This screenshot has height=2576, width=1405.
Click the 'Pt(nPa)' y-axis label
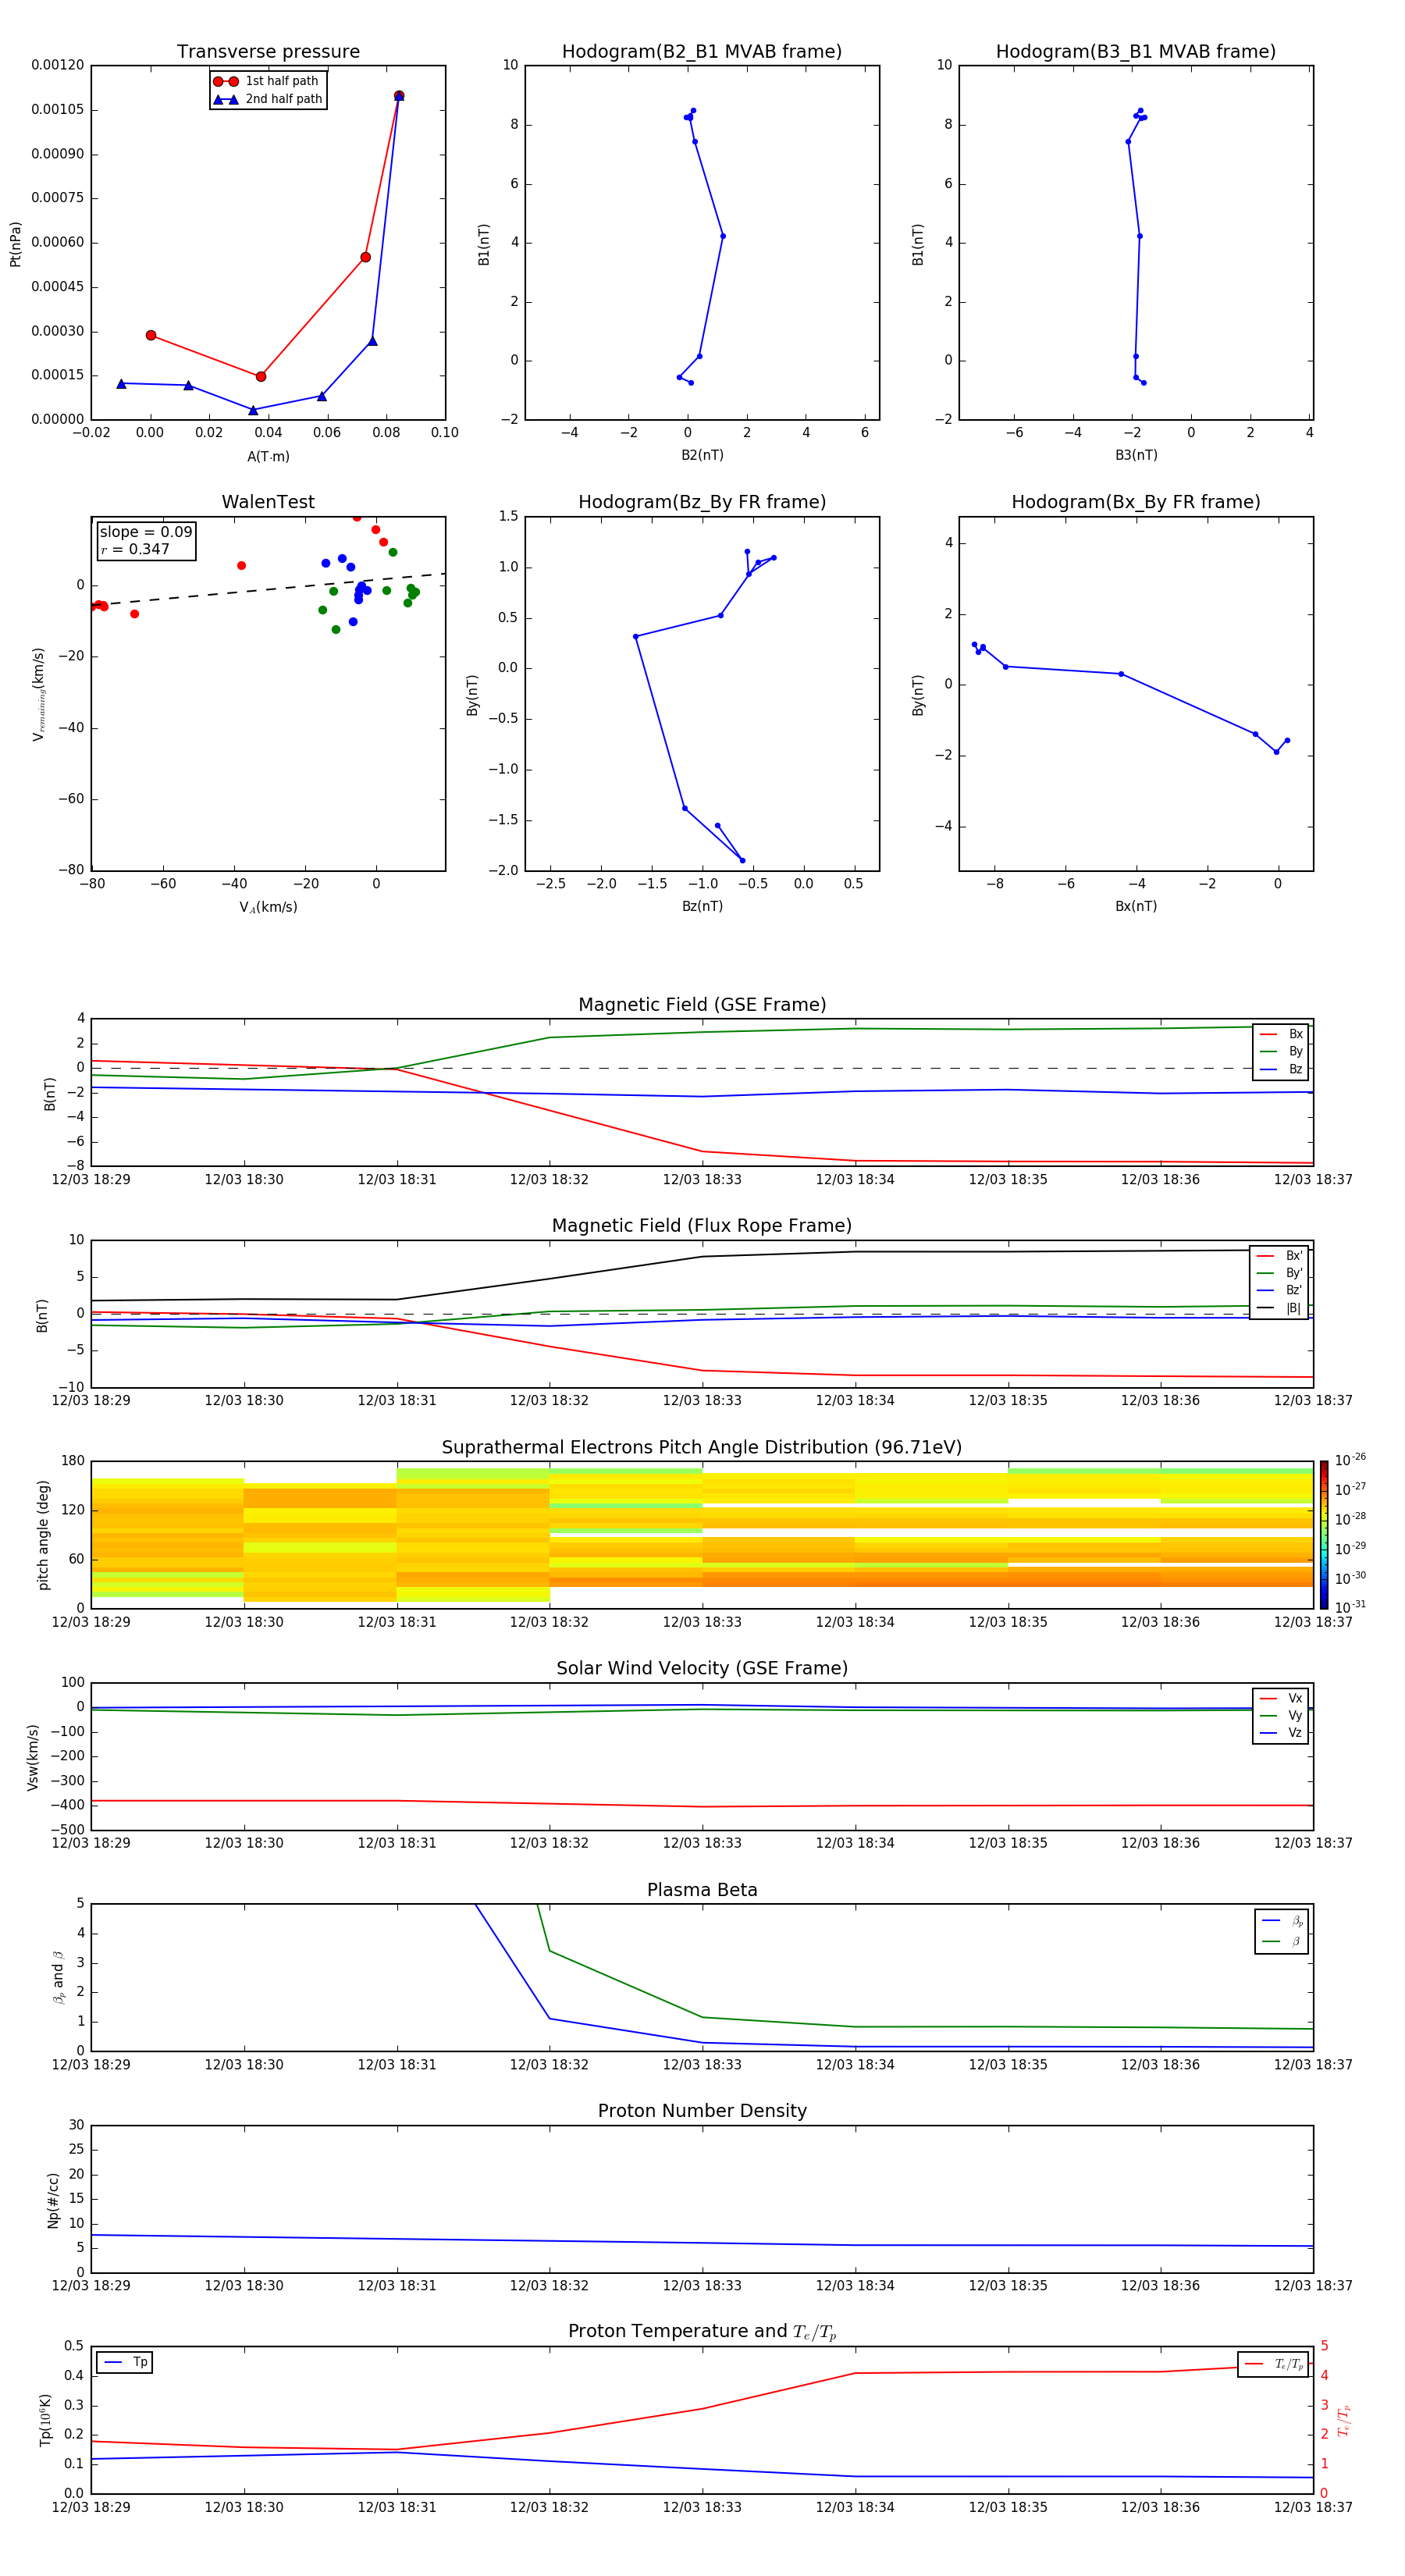(15, 243)
